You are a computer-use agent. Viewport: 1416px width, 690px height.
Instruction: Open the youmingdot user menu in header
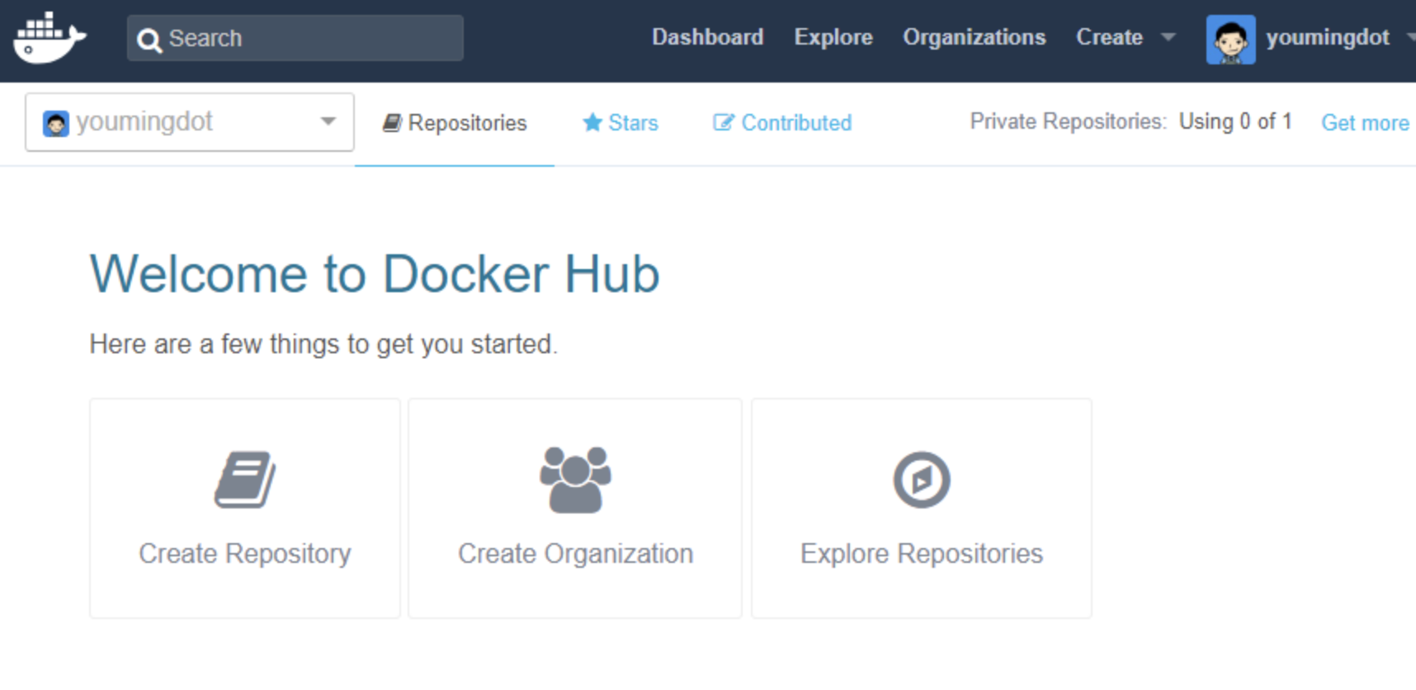coord(1327,38)
